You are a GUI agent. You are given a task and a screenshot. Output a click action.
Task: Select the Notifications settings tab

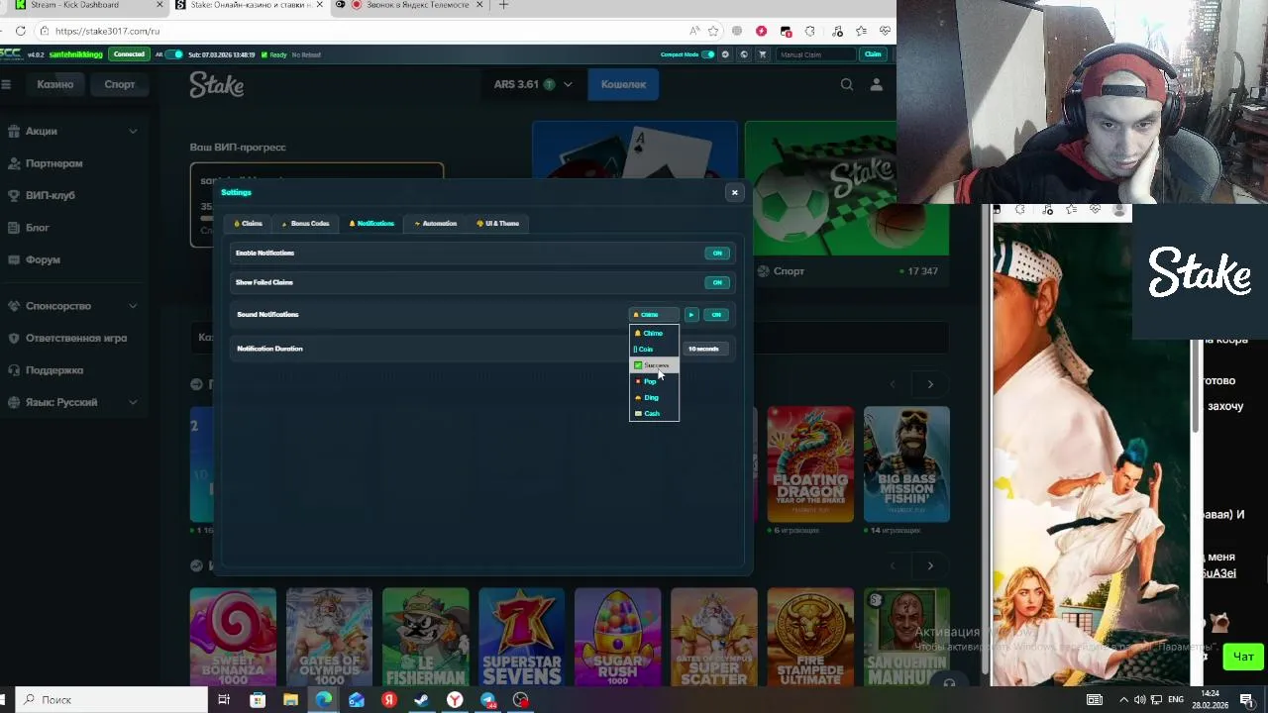click(371, 224)
